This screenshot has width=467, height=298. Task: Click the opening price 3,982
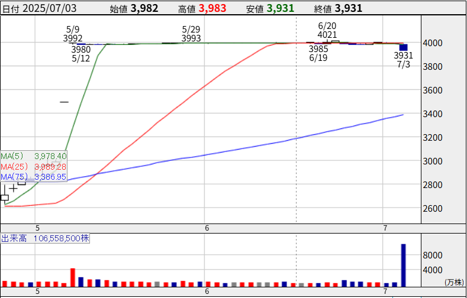tap(144, 8)
